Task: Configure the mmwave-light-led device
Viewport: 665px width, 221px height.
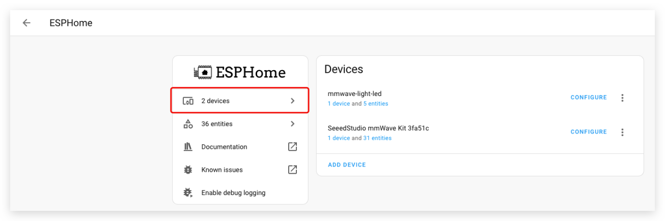Action: point(589,98)
